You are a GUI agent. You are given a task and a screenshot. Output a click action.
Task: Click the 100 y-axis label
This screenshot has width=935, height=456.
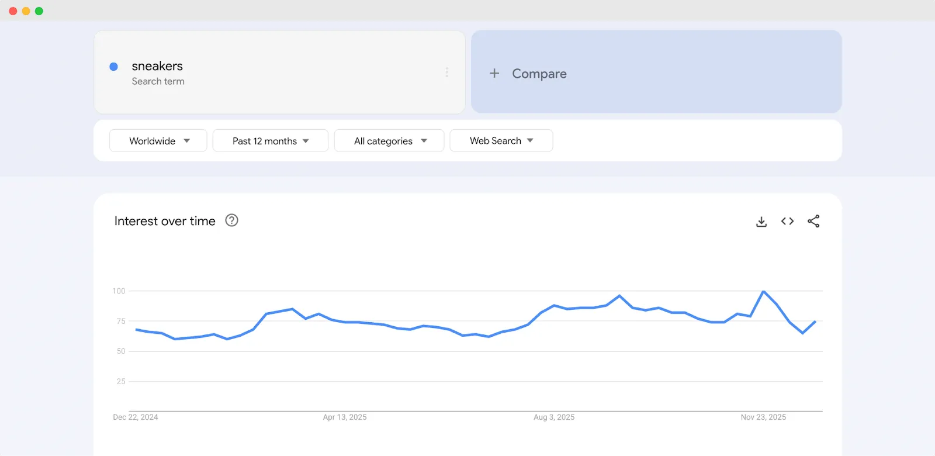coord(119,291)
